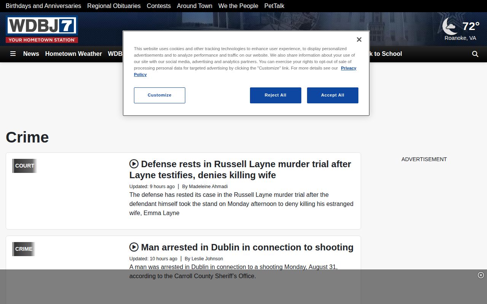
Task: Click the CRIME category tag
Action: tap(24, 249)
